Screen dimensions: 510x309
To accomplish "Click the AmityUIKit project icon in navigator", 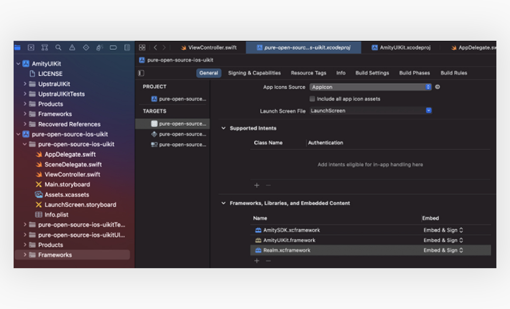I will [25, 63].
